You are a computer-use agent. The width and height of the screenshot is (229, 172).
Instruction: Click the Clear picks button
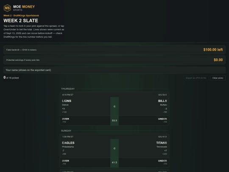click(x=218, y=78)
